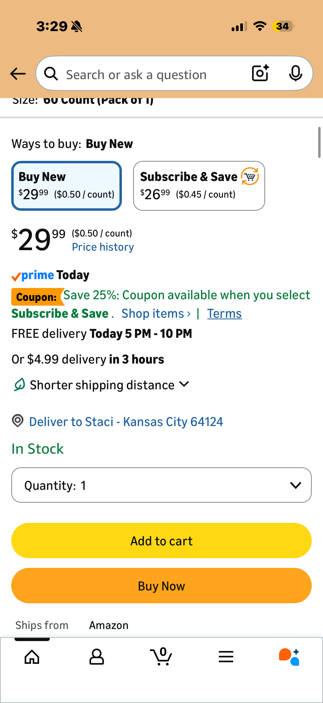Tap the camera lens search icon

point(260,73)
